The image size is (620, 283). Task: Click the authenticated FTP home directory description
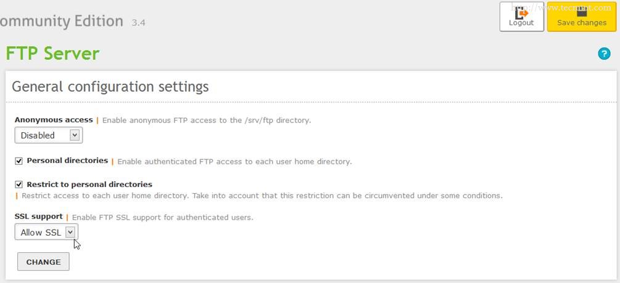234,162
